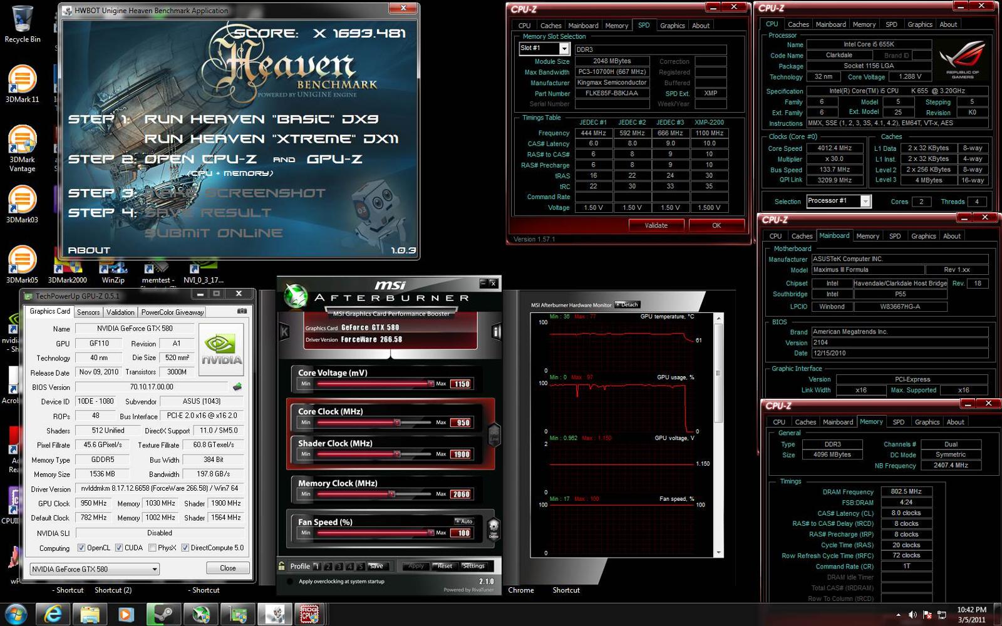The image size is (1002, 626).
Task: Detach the Afterburner hardware monitor
Action: [627, 305]
